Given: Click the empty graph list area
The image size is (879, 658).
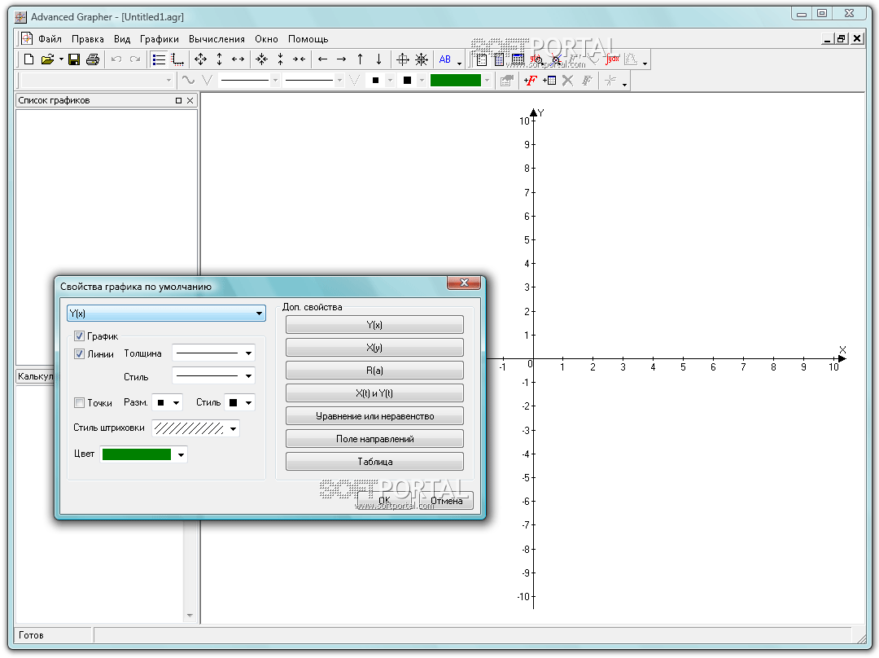Looking at the screenshot, I should 107,237.
